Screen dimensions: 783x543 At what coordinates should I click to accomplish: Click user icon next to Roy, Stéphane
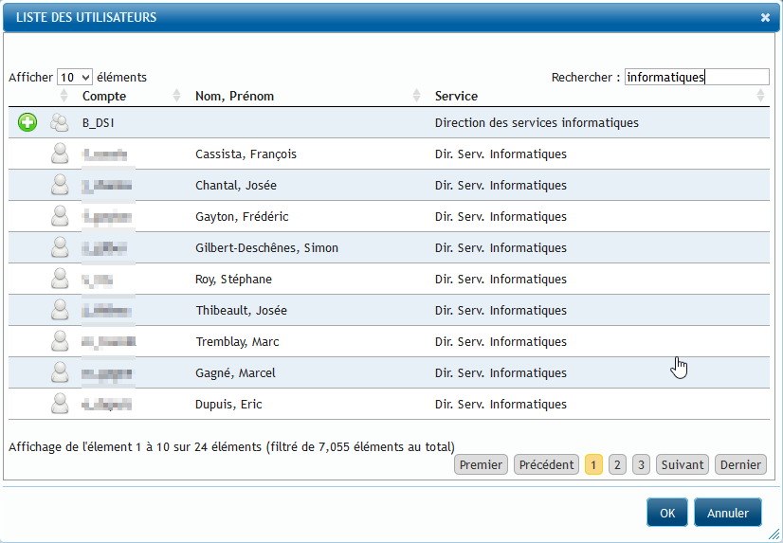(x=60, y=279)
